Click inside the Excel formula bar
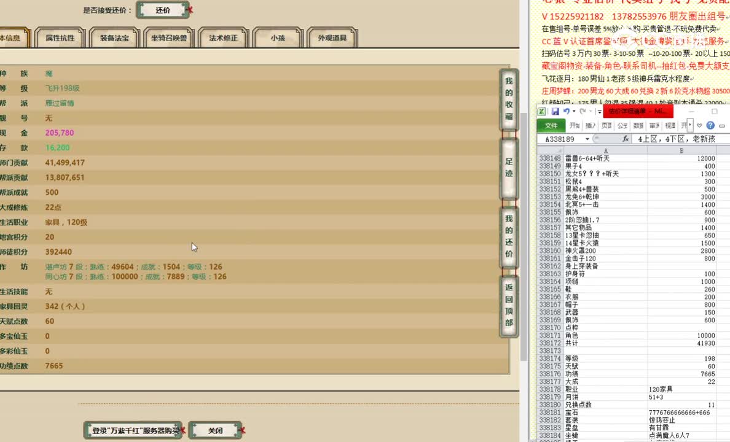Viewport: 730px width, 442px height. click(x=675, y=139)
